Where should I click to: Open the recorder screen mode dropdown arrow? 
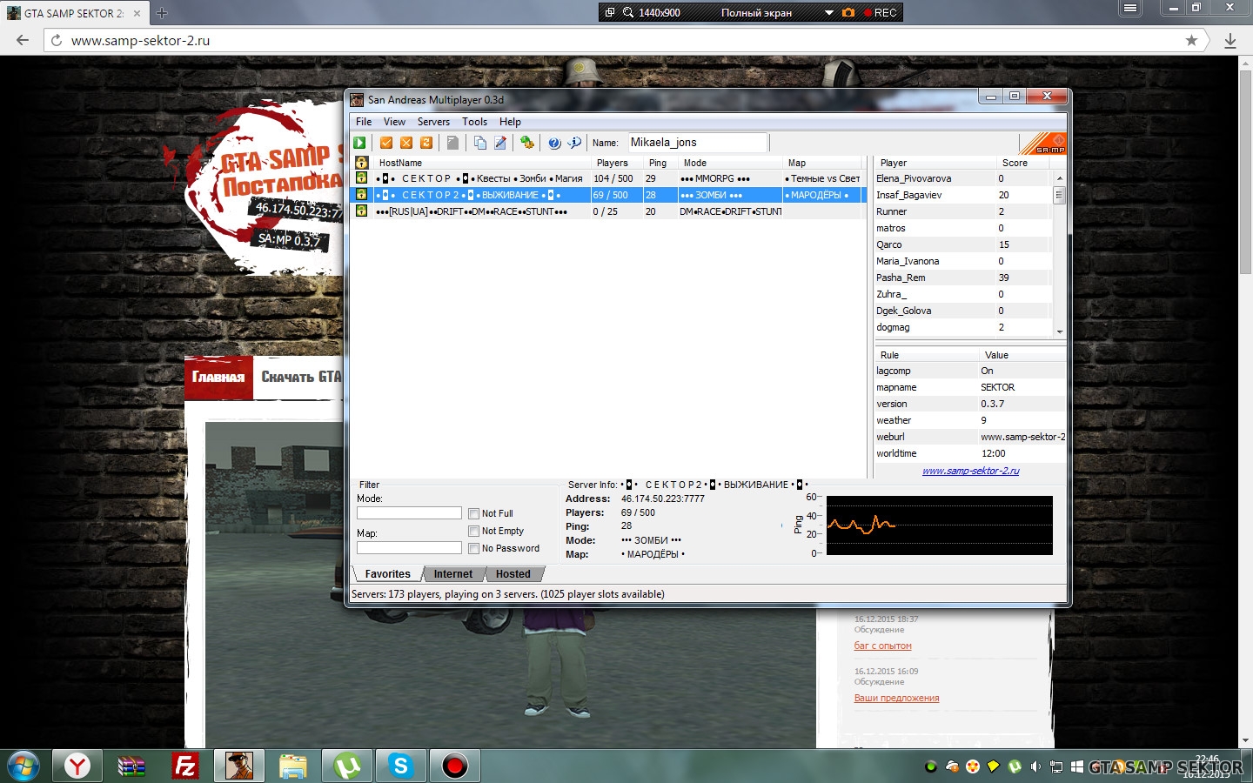[x=829, y=12]
